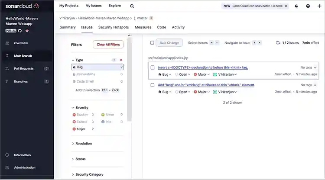Click the favorite star under project name

tap(27, 31)
